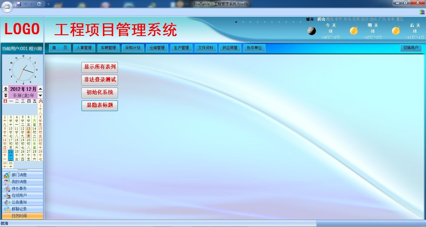Click the analog clock widget

coord(23,69)
